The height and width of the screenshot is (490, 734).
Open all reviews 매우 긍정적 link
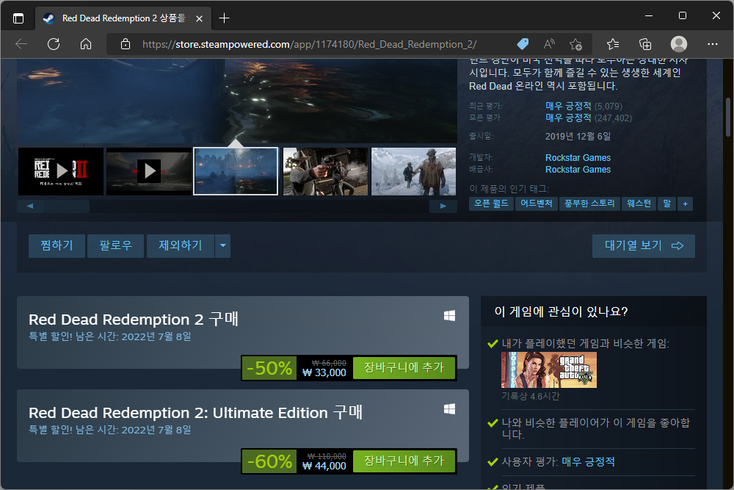point(568,118)
